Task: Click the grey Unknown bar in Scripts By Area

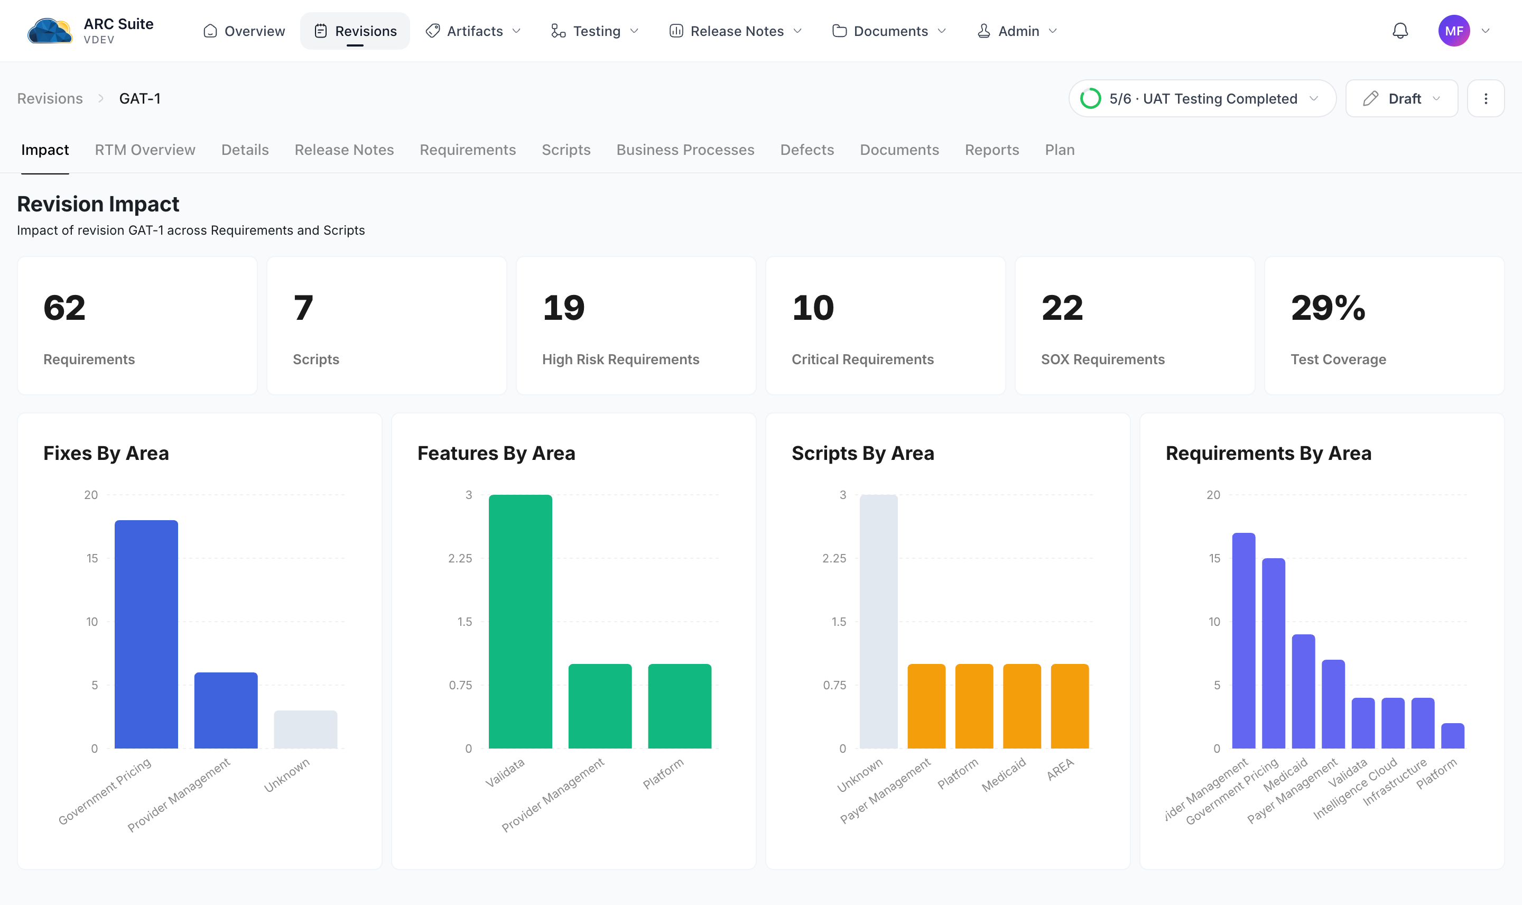Action: 878,622
